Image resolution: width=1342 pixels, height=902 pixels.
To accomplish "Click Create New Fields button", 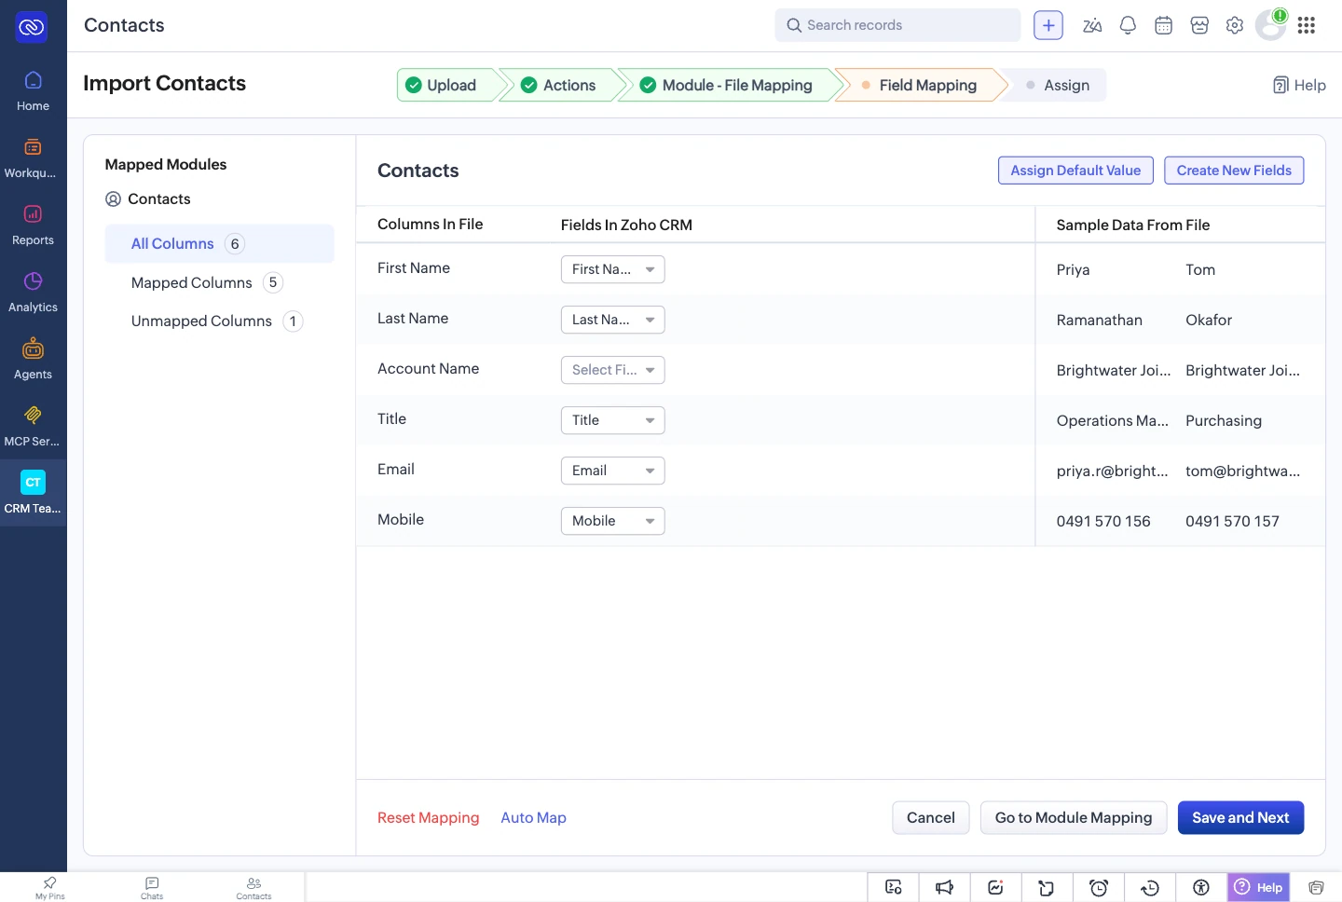I will point(1234,171).
